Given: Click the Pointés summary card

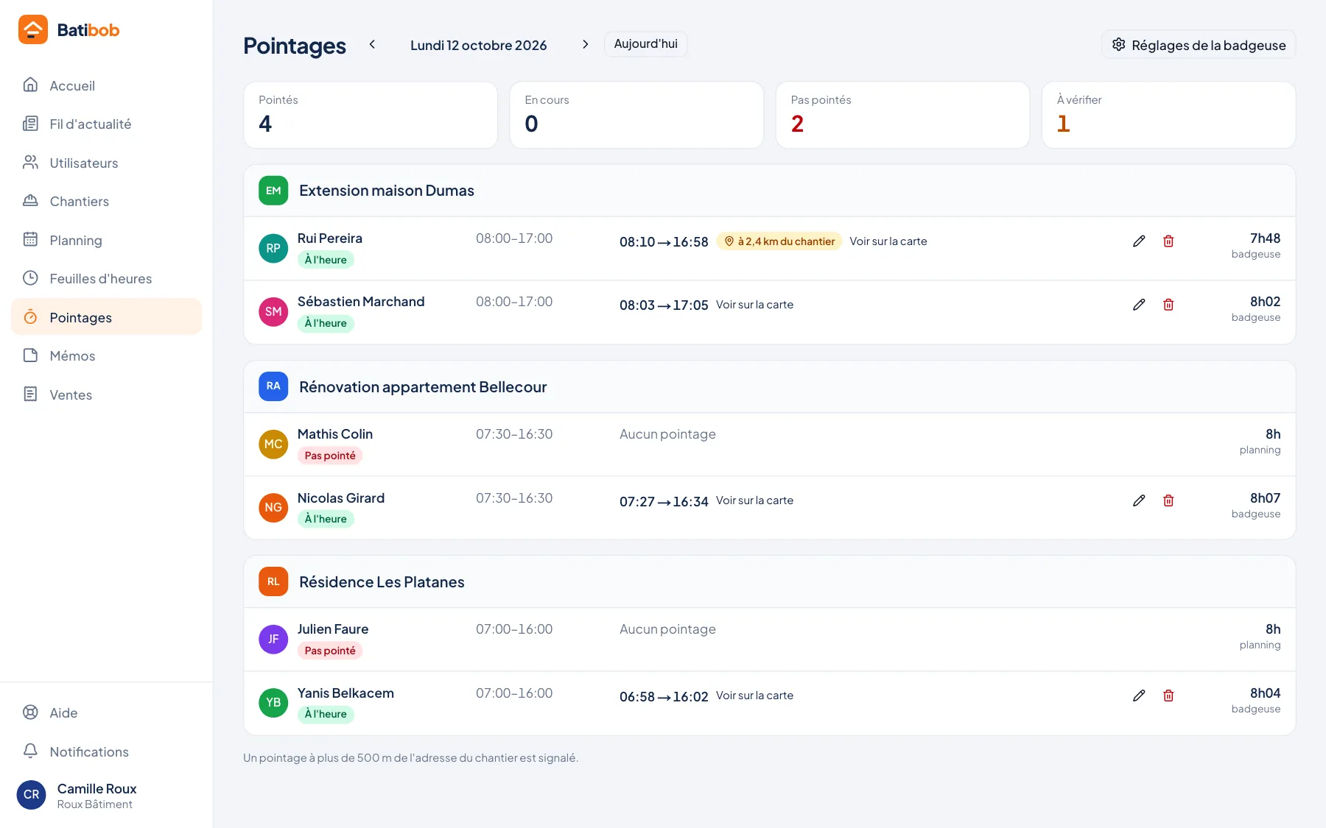Looking at the screenshot, I should tap(371, 115).
